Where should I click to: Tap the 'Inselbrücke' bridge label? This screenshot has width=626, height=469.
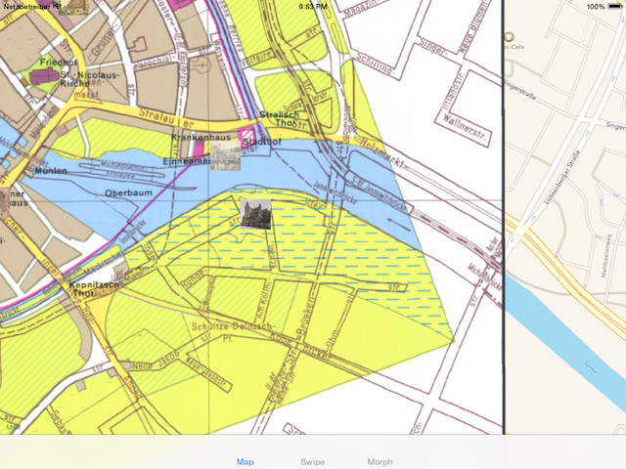tap(132, 233)
